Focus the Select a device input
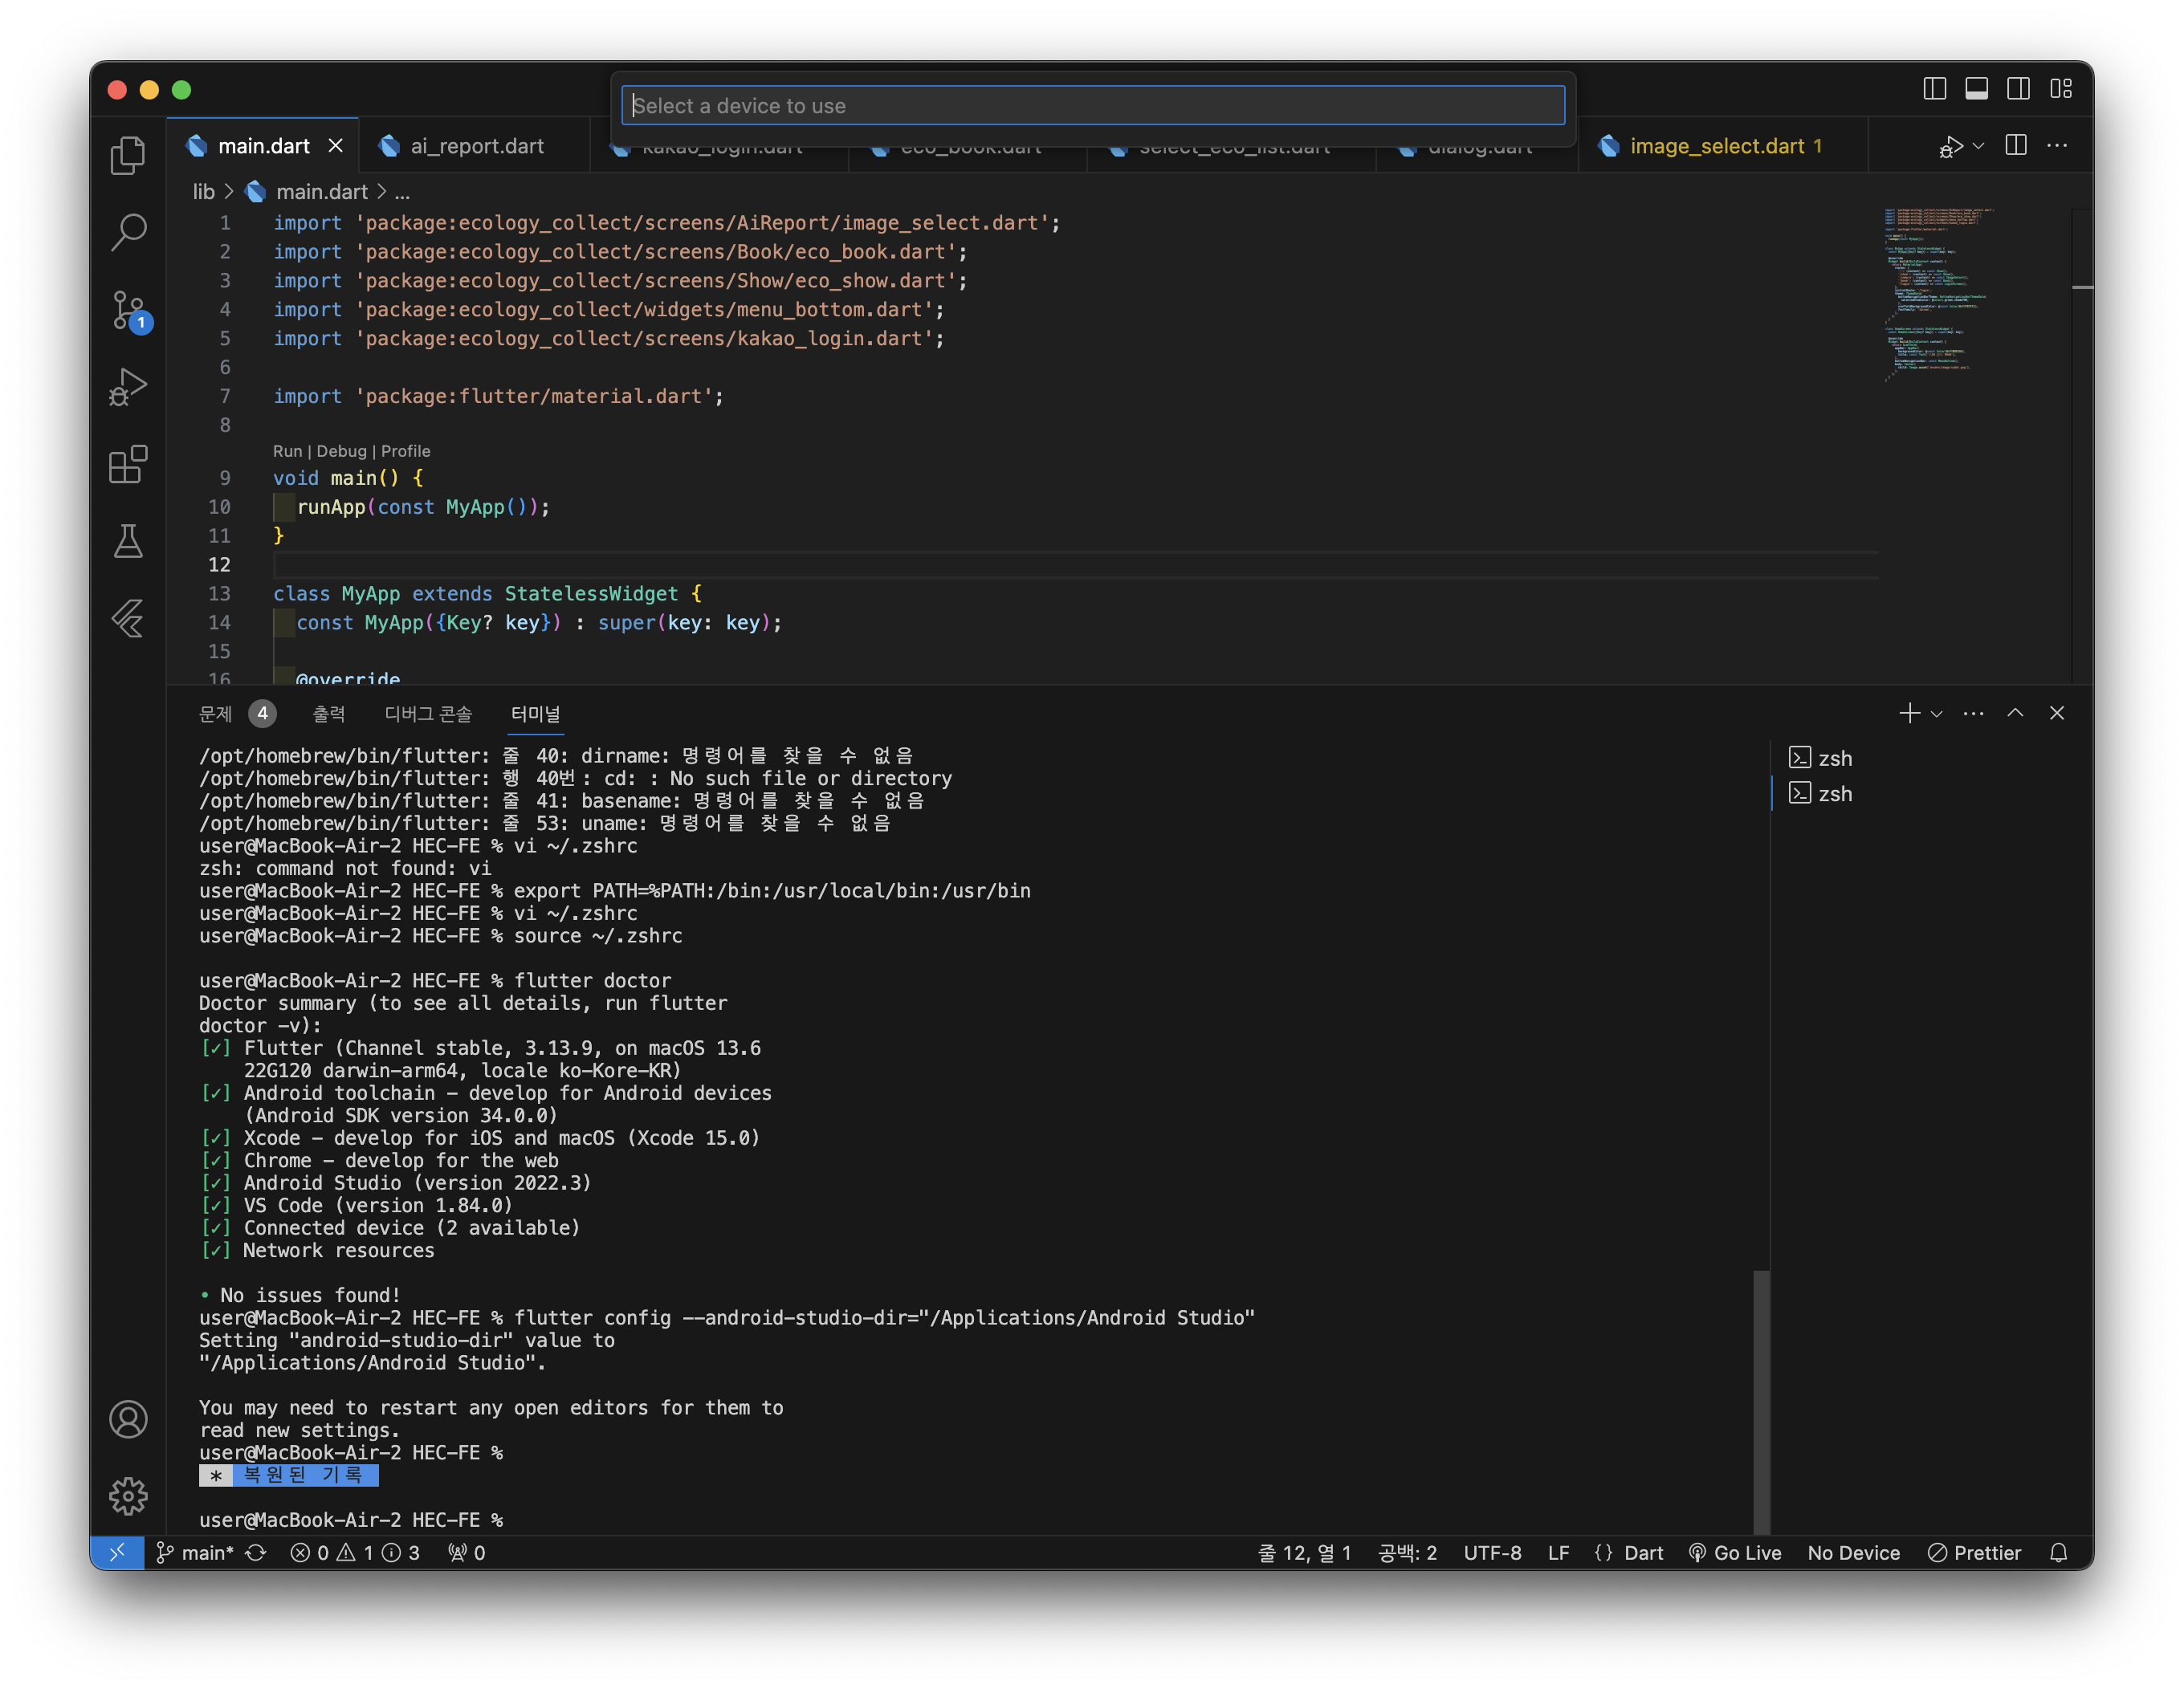Screen dimensions: 2184x1689 [x=1093, y=105]
